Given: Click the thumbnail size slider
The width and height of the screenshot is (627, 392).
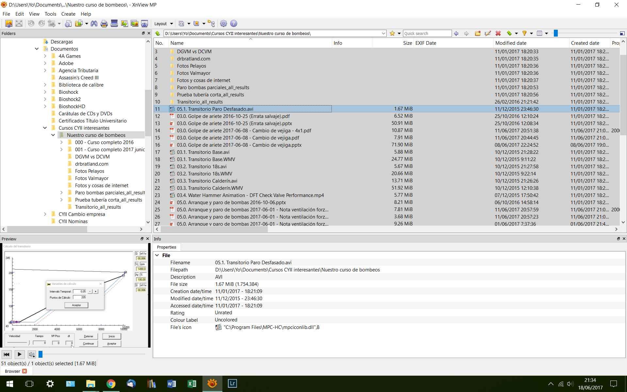Looking at the screenshot, I should pyautogui.click(x=555, y=33).
